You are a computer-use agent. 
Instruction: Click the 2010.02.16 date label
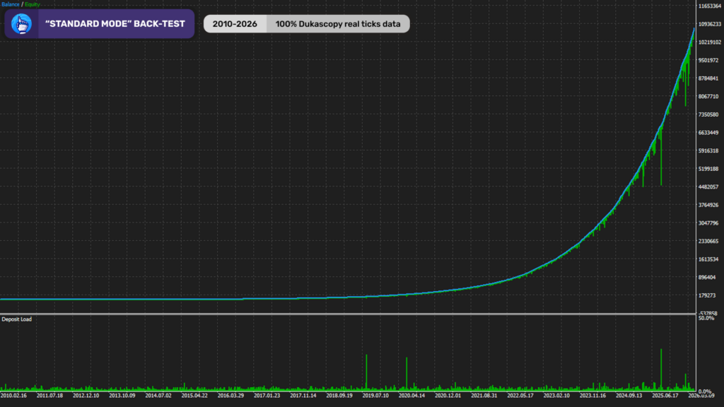pyautogui.click(x=13, y=396)
